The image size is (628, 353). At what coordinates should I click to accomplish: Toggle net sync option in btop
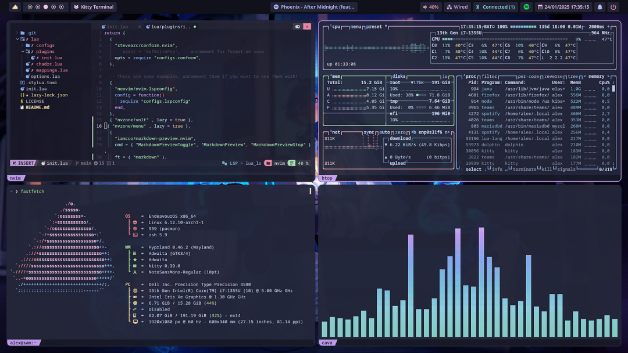(369, 132)
